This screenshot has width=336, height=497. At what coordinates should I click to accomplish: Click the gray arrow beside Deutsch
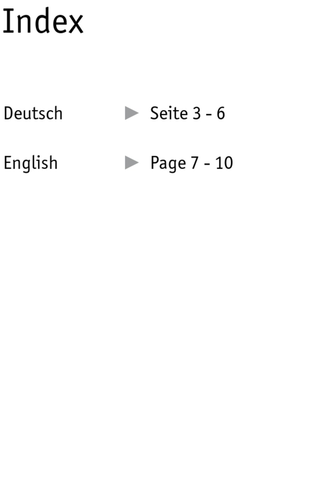132,113
